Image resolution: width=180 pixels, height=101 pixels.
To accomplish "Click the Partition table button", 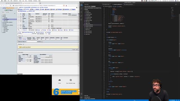I will pos(75,50).
